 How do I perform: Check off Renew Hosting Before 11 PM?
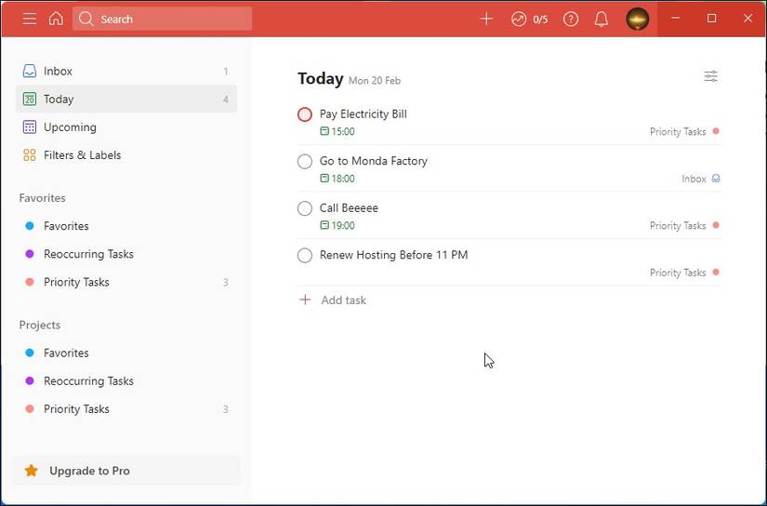coord(305,256)
